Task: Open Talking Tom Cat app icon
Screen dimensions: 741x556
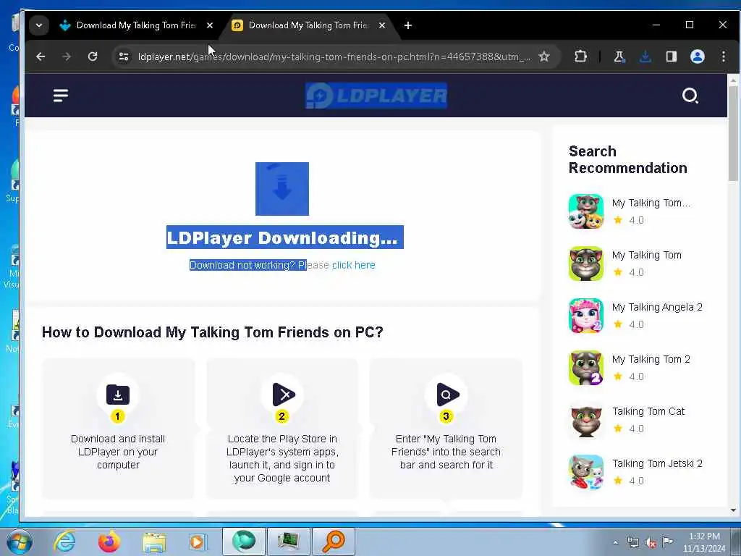Action: (586, 420)
